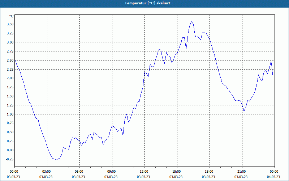Click the 21:00 time label
This screenshot has width=289, height=181.
tap(242, 172)
